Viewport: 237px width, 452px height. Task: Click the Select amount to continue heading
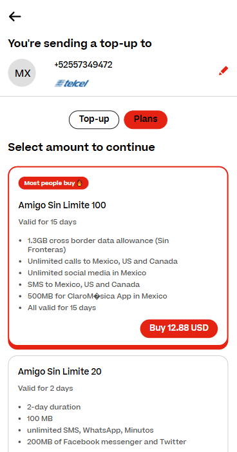coord(82,147)
